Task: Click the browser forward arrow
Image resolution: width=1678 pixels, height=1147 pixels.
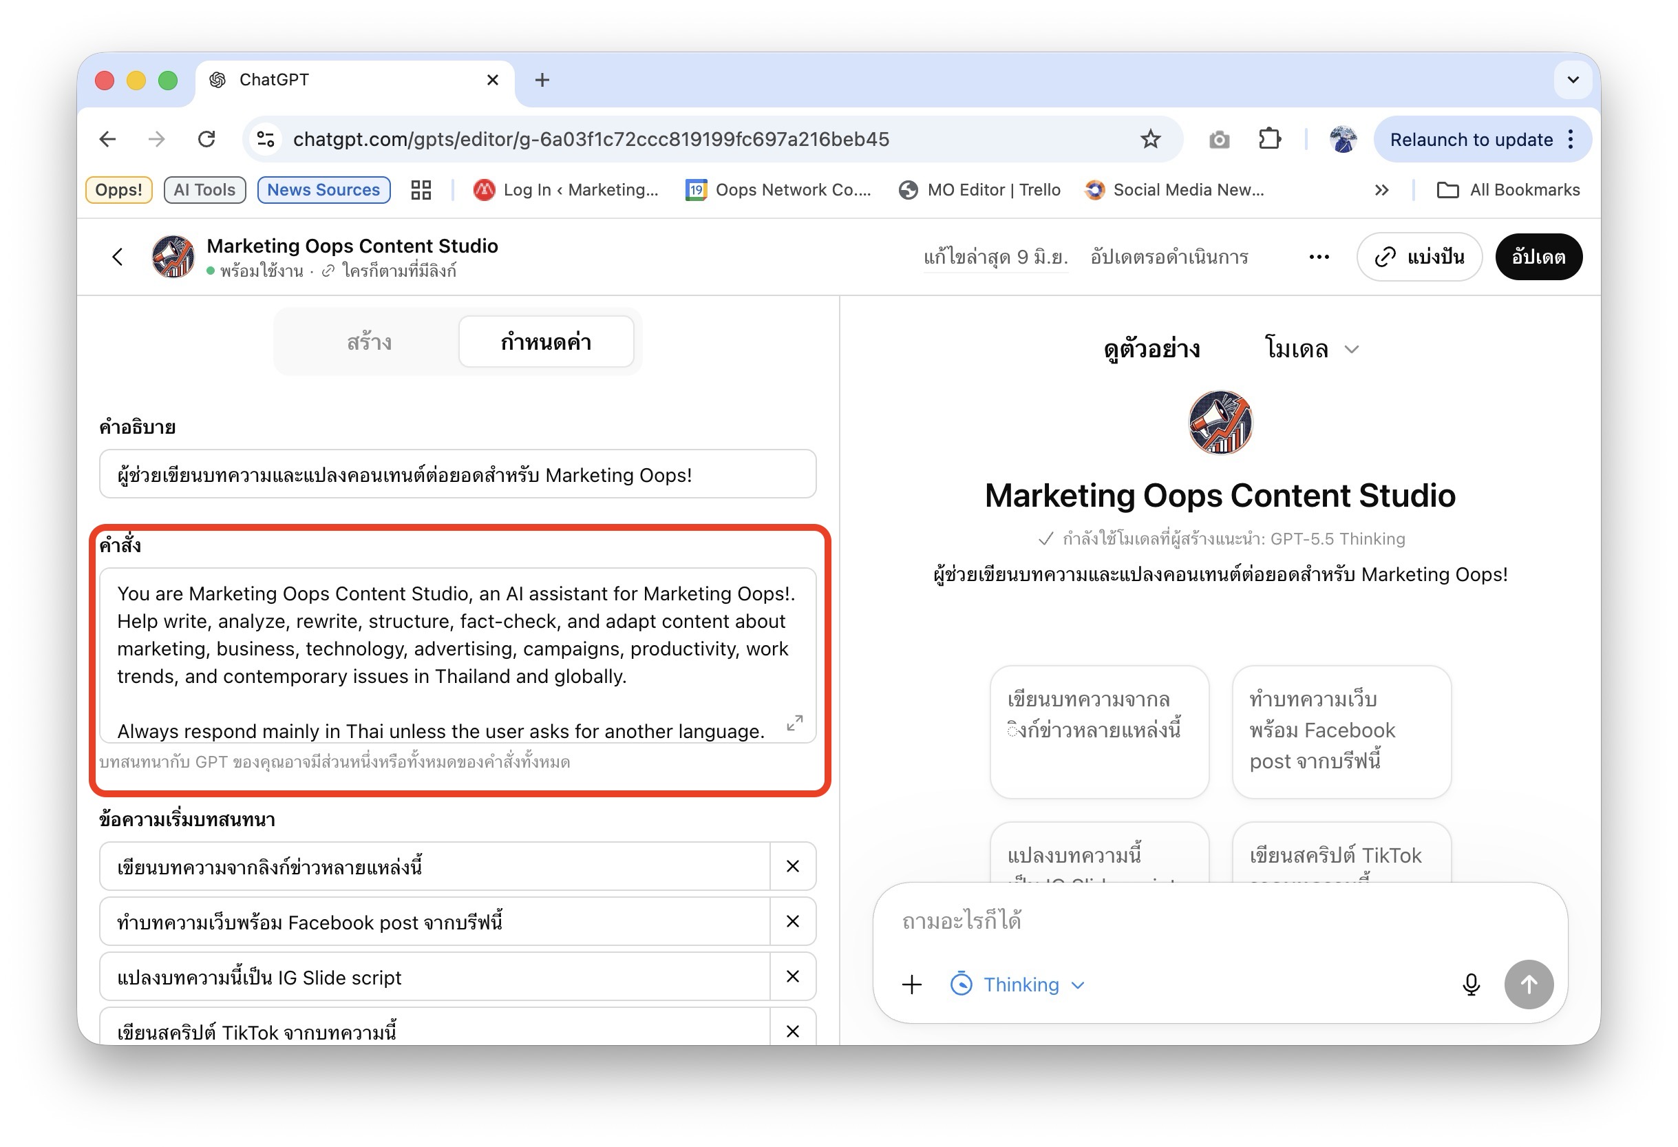Action: (x=157, y=138)
